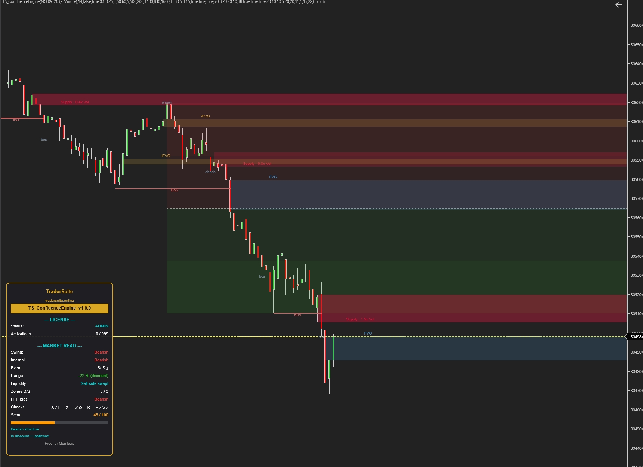Open the tradersuite.online link
643x467 pixels.
(x=59, y=301)
